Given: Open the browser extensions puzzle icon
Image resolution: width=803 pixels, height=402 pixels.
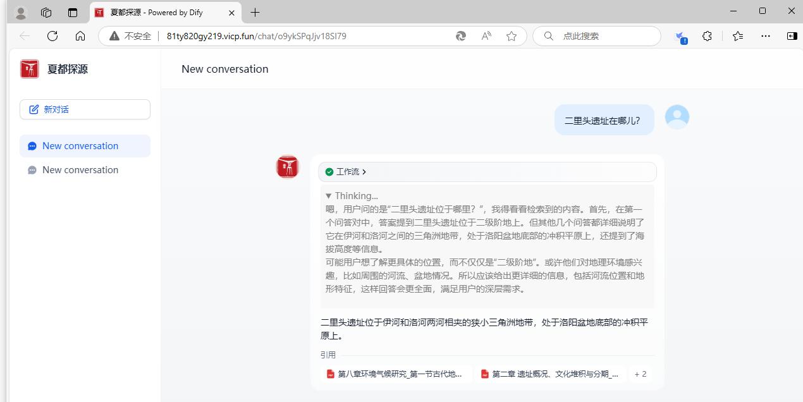Looking at the screenshot, I should pyautogui.click(x=707, y=36).
